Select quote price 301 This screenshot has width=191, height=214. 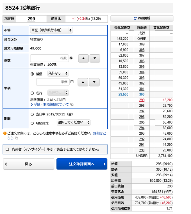coord(142,89)
